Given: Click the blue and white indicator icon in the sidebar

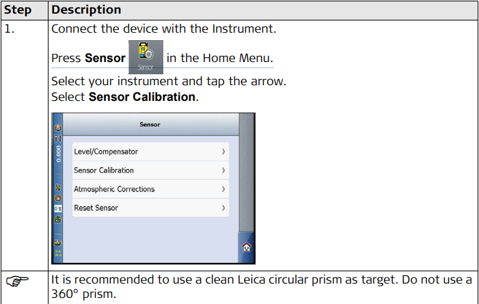Looking at the screenshot, I should pos(57,208).
